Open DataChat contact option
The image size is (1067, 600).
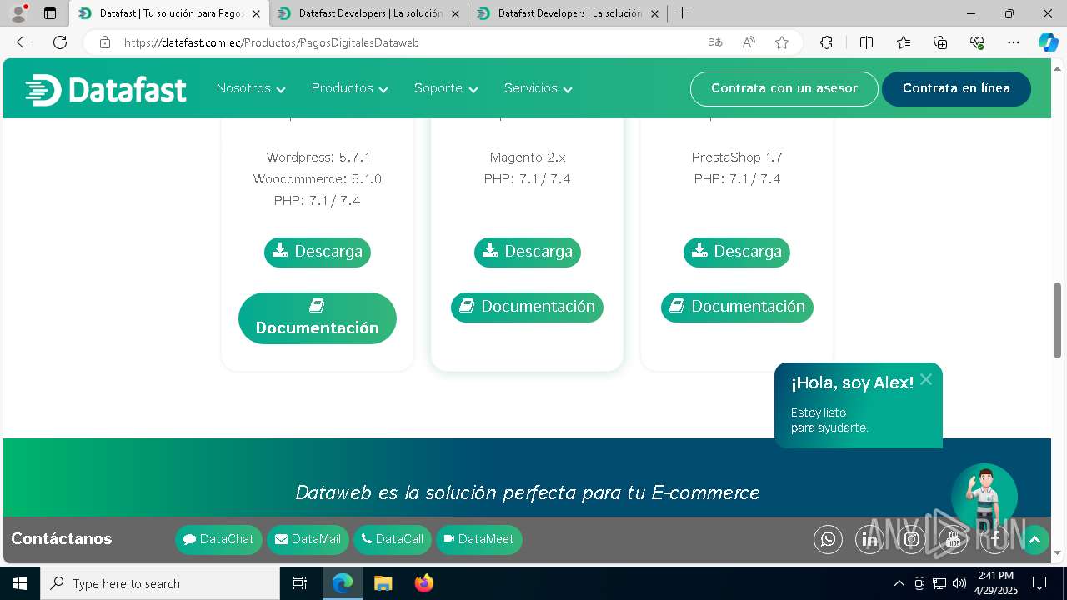[x=218, y=539]
